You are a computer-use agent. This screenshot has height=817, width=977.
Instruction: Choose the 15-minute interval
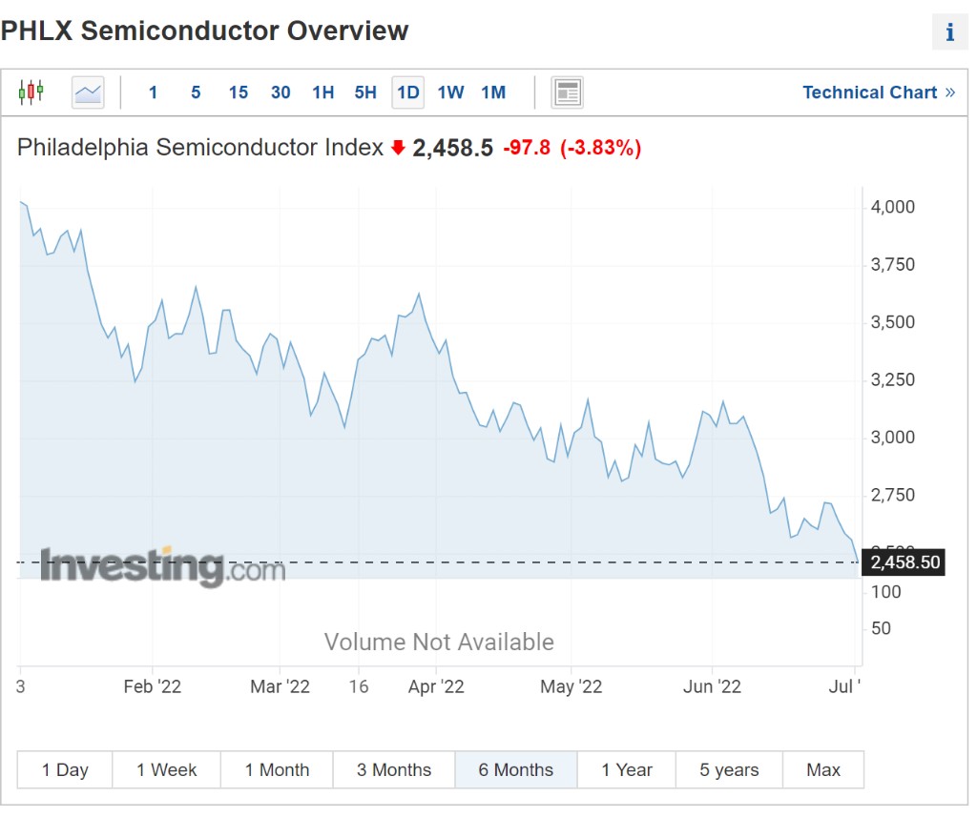coord(238,92)
